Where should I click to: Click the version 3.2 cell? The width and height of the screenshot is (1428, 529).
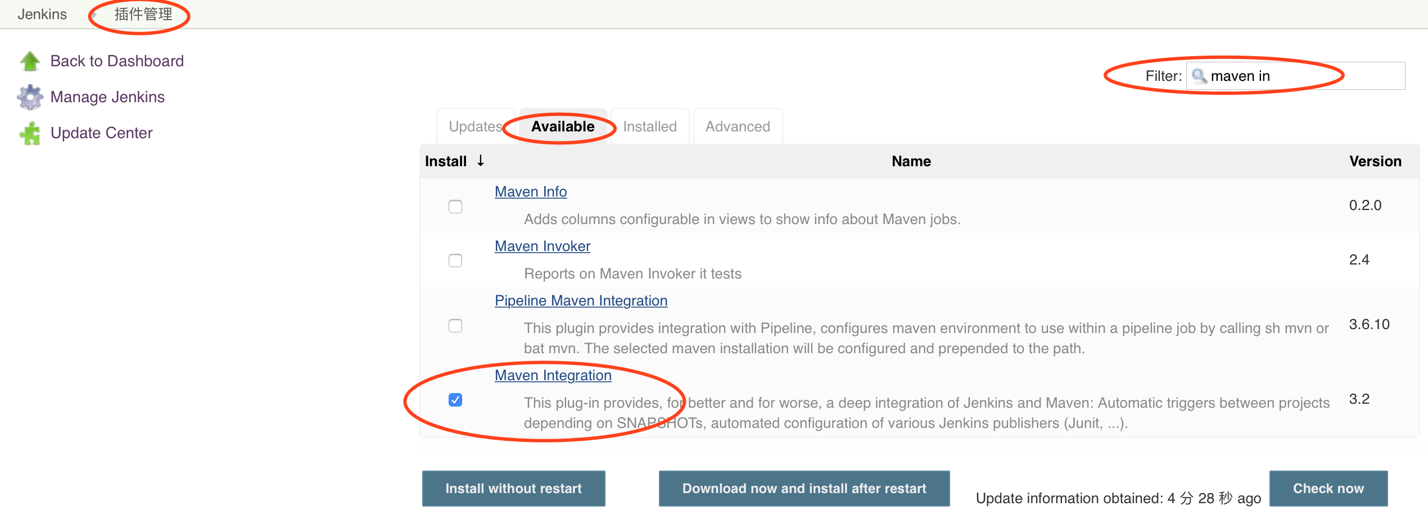tap(1359, 399)
